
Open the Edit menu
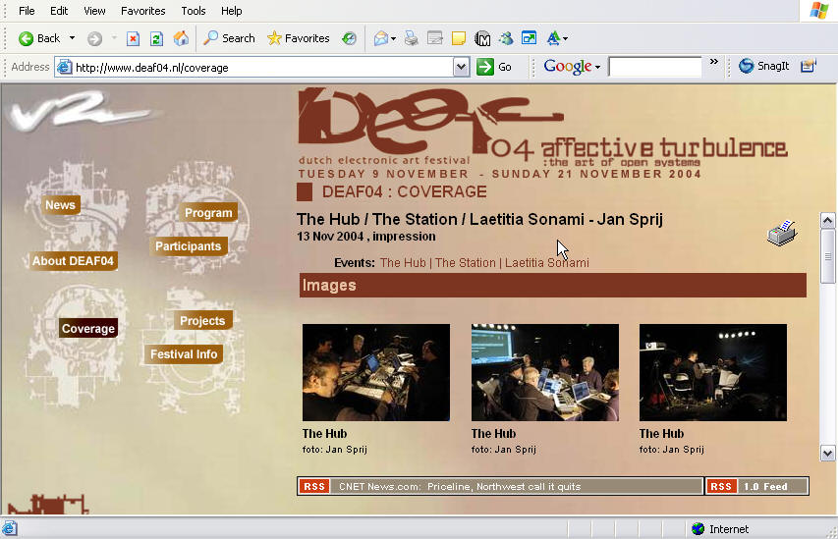[x=59, y=11]
